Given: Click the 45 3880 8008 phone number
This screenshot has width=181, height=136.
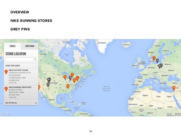Looking at the screenshot, I should (14, 80).
